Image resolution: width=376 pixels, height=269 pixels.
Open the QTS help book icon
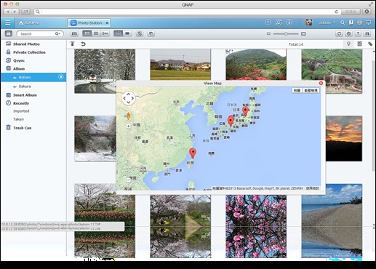(x=351, y=23)
